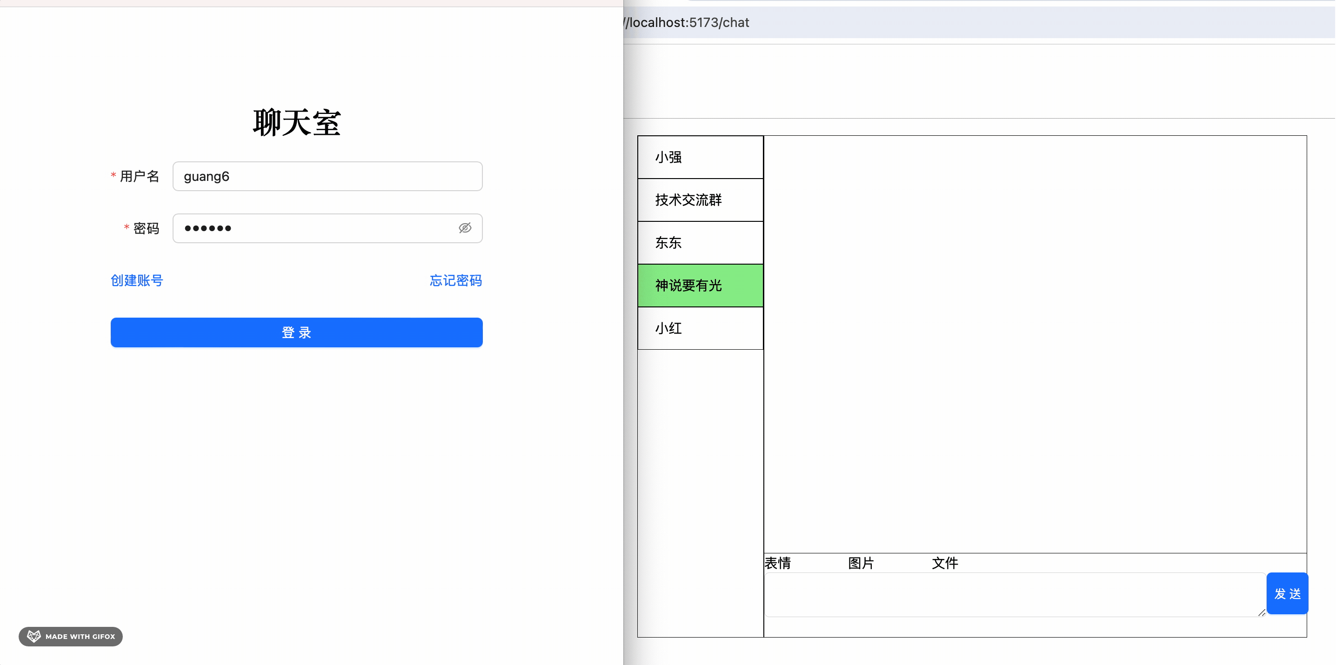Select highlighted 神说要有光 chat
Screen dimensions: 1336x665
coord(700,286)
